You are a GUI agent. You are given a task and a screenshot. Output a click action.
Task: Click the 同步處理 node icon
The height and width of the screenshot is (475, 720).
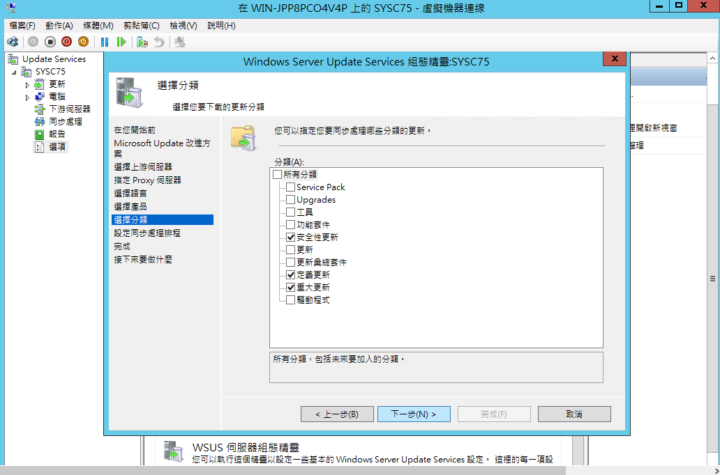pyautogui.click(x=40, y=121)
